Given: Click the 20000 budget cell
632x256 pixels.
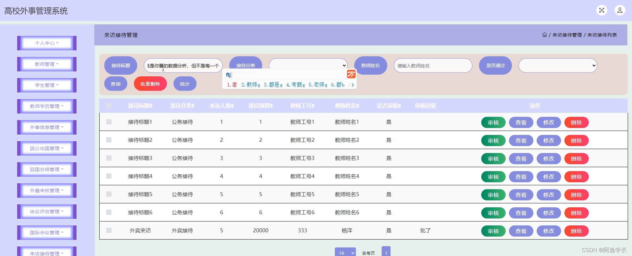Looking at the screenshot, I should pos(261,230).
